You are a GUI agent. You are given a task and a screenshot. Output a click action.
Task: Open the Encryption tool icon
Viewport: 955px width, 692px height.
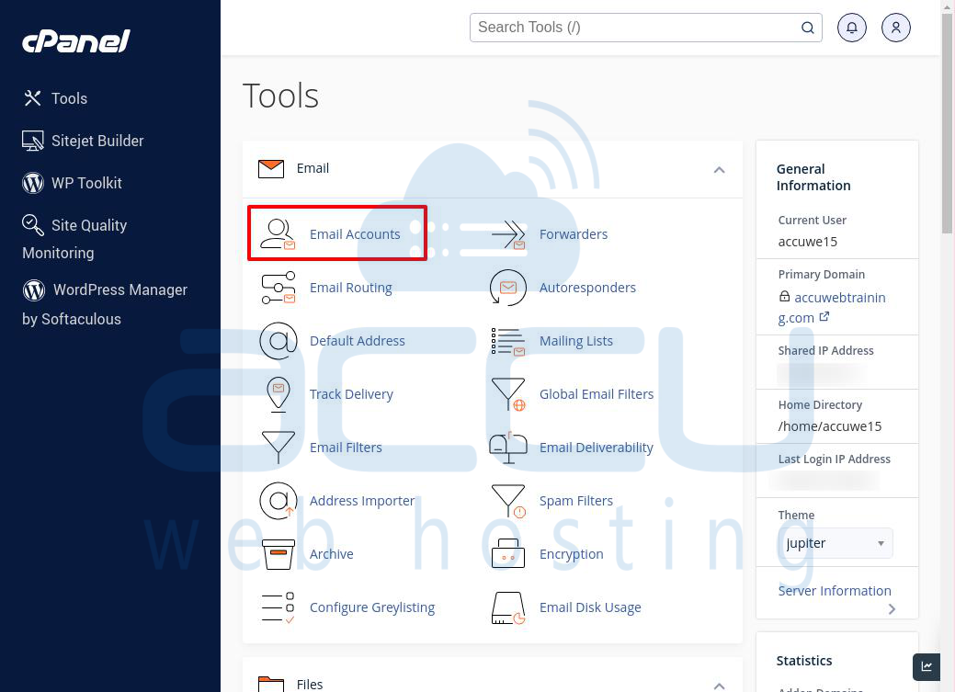coord(508,553)
